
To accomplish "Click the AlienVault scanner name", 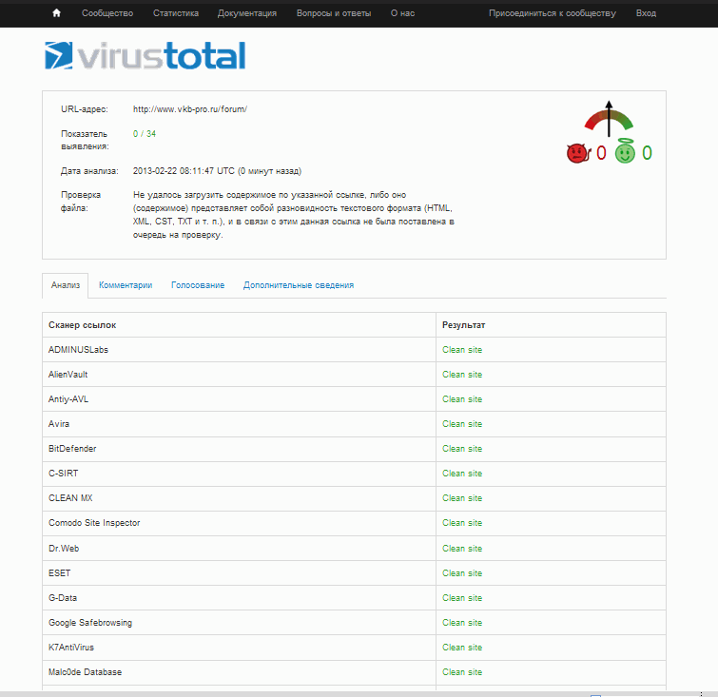I will [x=68, y=375].
